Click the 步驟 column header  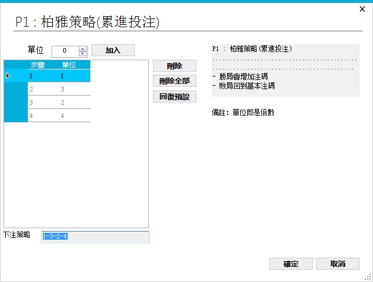tap(38, 65)
